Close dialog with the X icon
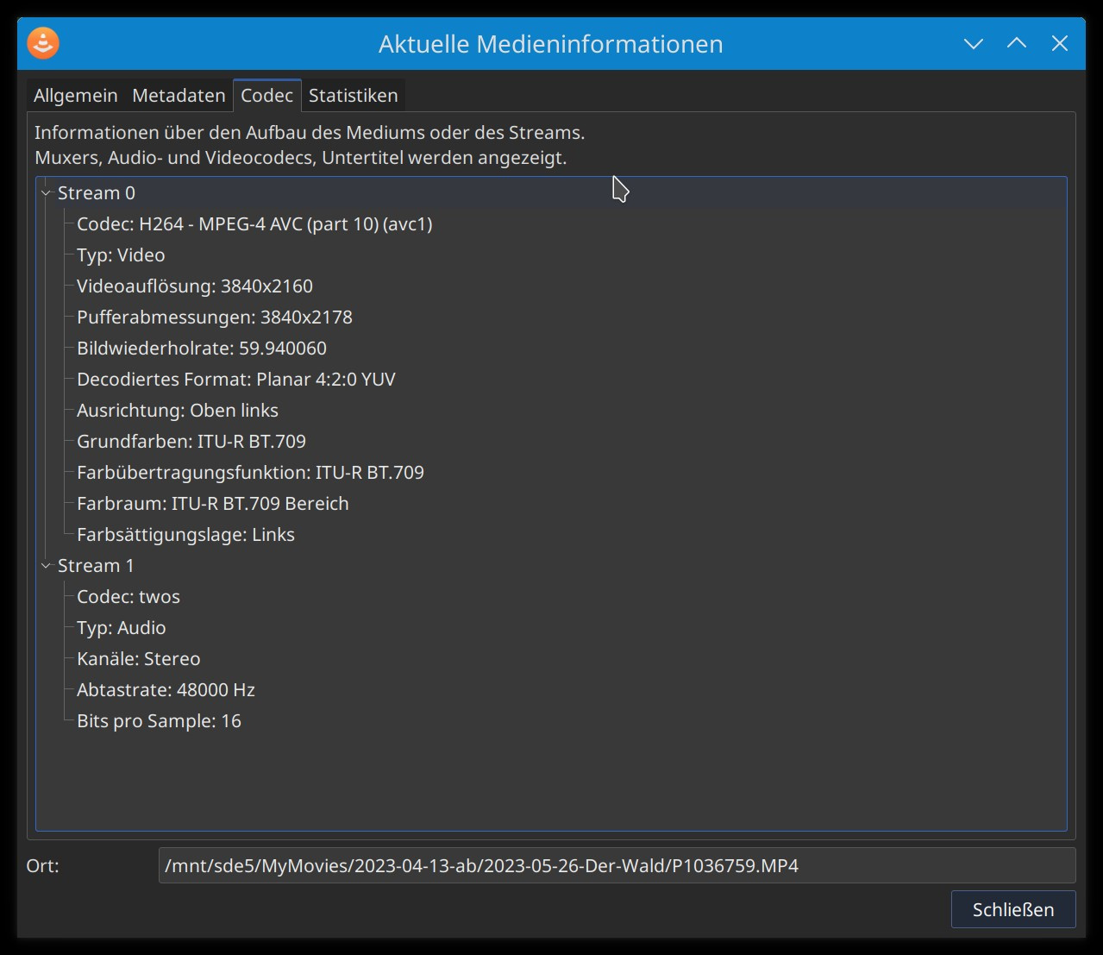This screenshot has height=955, width=1103. click(1060, 44)
